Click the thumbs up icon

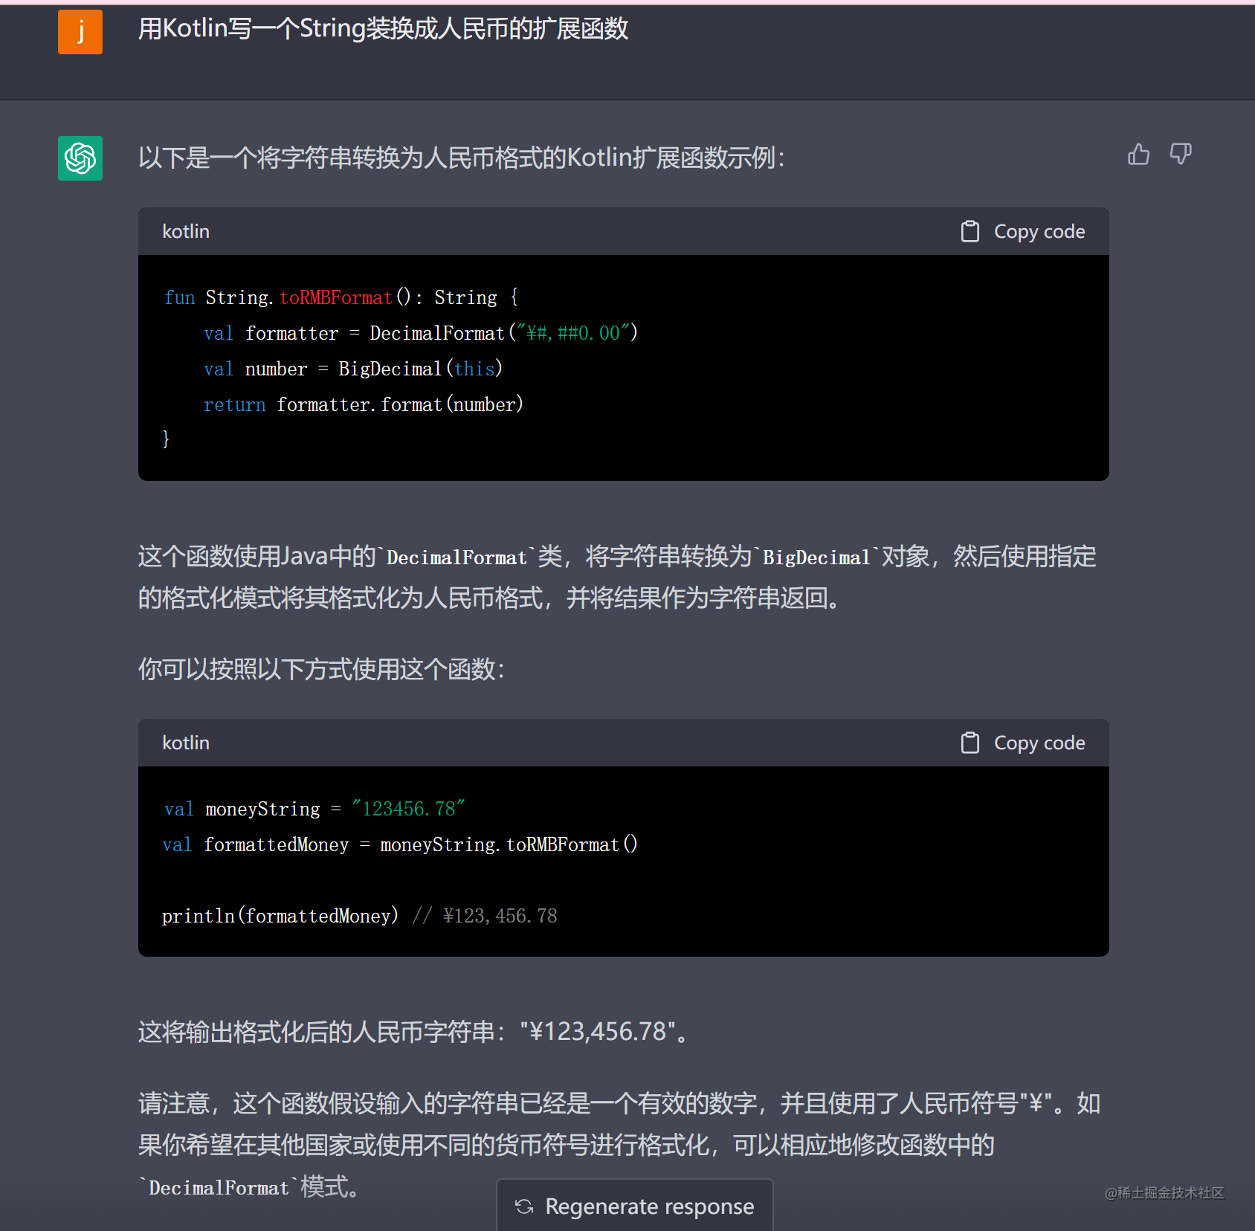coord(1138,154)
